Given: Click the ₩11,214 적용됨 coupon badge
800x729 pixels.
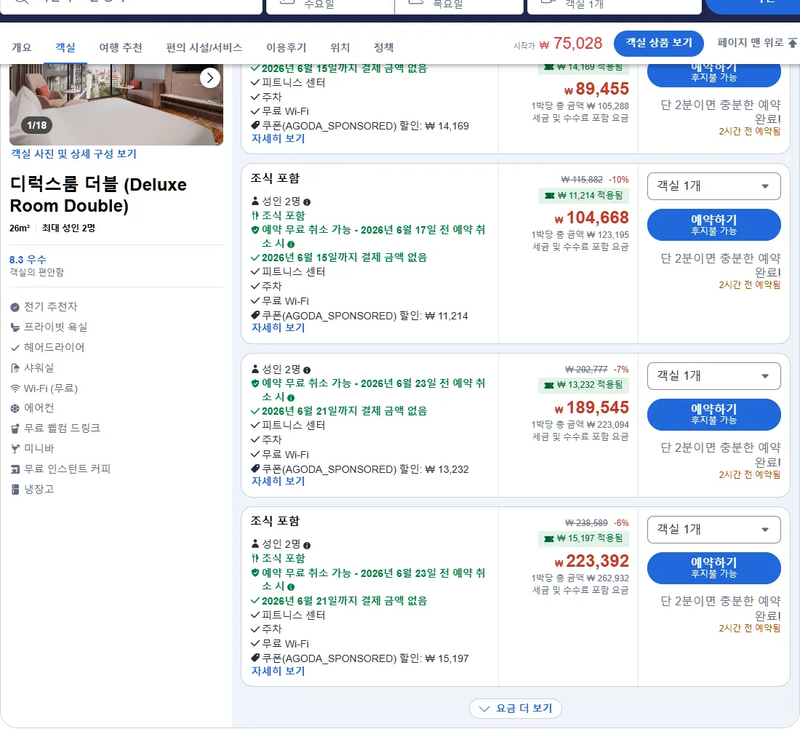Looking at the screenshot, I should [x=584, y=196].
